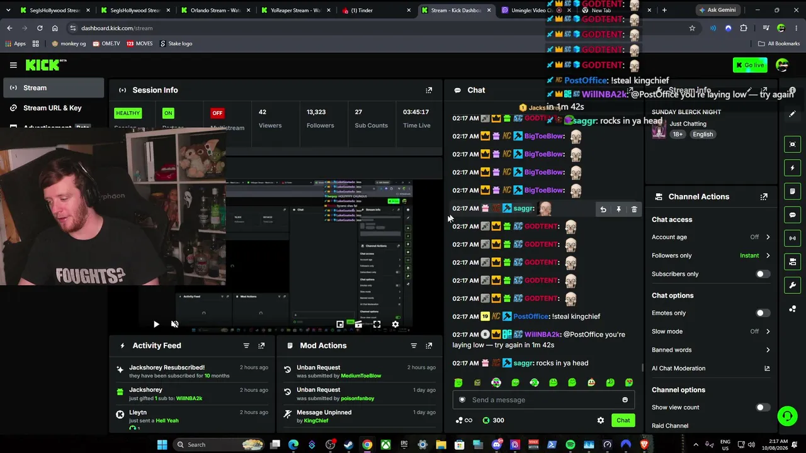
Task: Delete saggr's chat message
Action: (634, 210)
